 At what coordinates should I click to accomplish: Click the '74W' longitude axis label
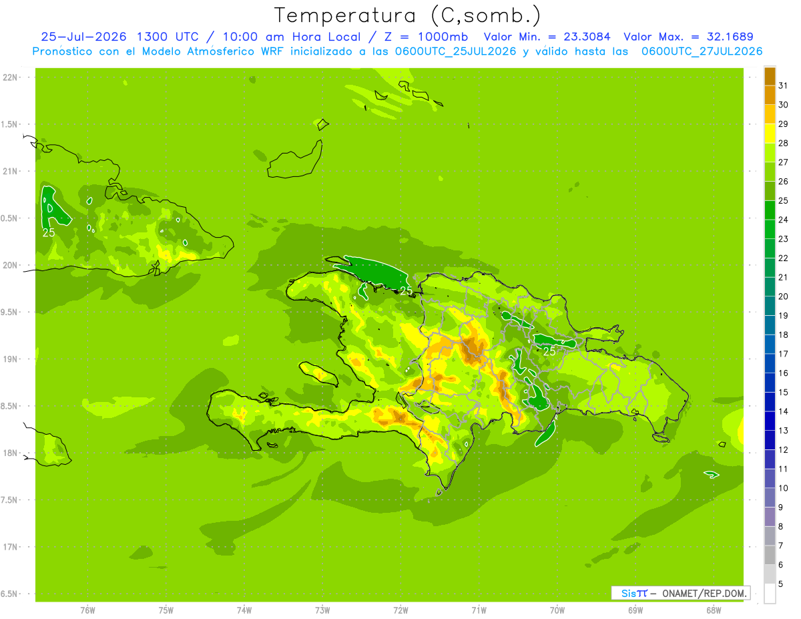(x=244, y=611)
